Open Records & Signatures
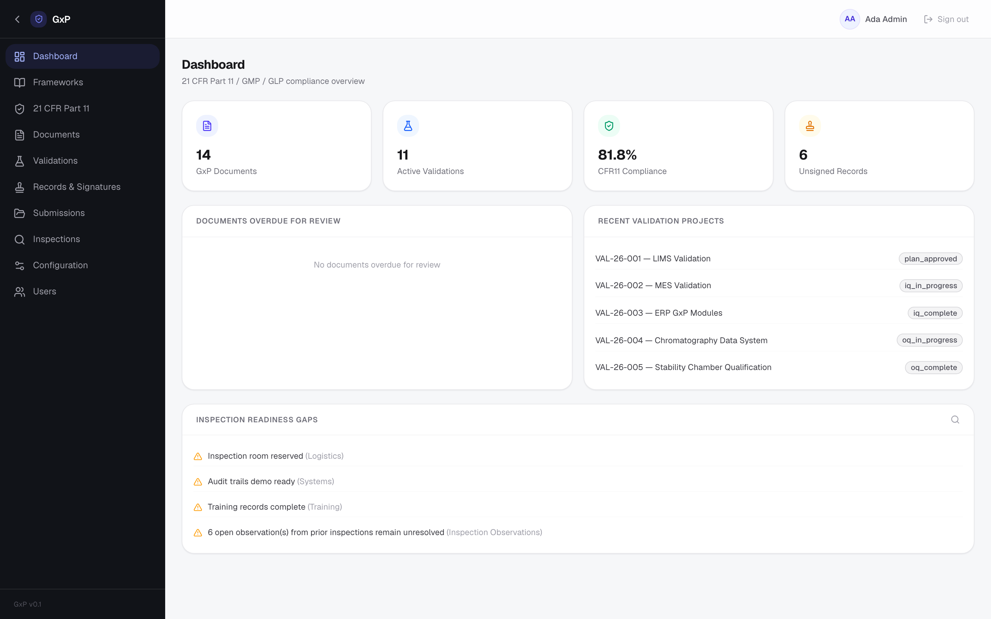 coord(82,187)
